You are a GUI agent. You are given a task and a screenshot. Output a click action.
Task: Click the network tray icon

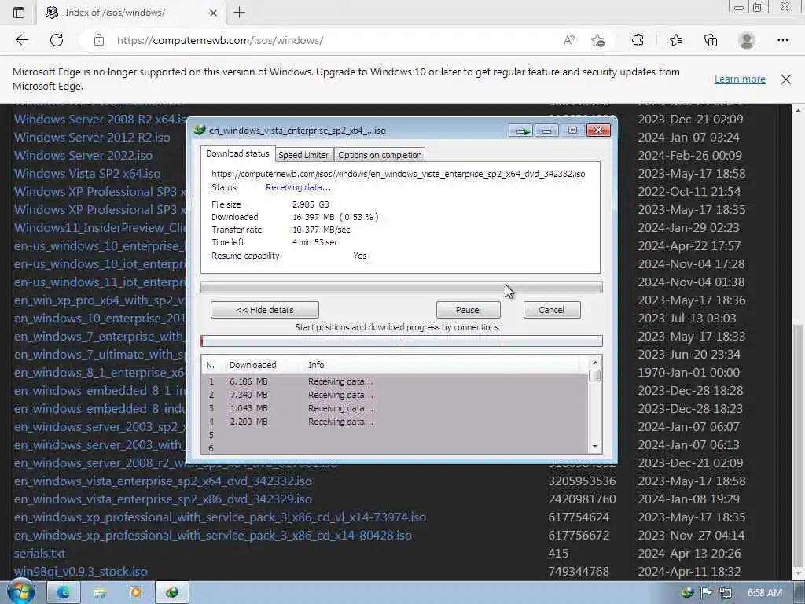click(x=726, y=593)
